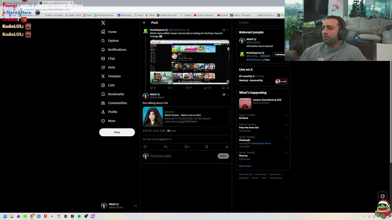Open more options on Mizkif's post
Viewport: 392px width, 220px height.
point(228,94)
